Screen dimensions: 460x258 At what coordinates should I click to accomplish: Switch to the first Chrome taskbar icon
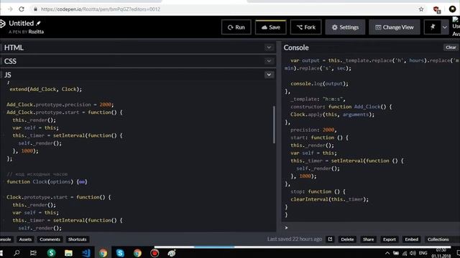point(103,253)
